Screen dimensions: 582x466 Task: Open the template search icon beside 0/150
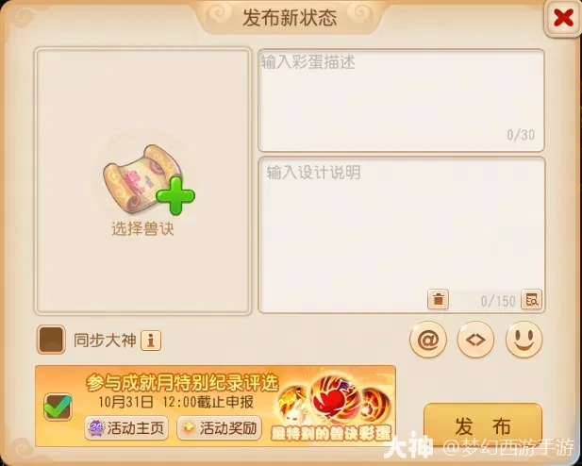(x=531, y=299)
